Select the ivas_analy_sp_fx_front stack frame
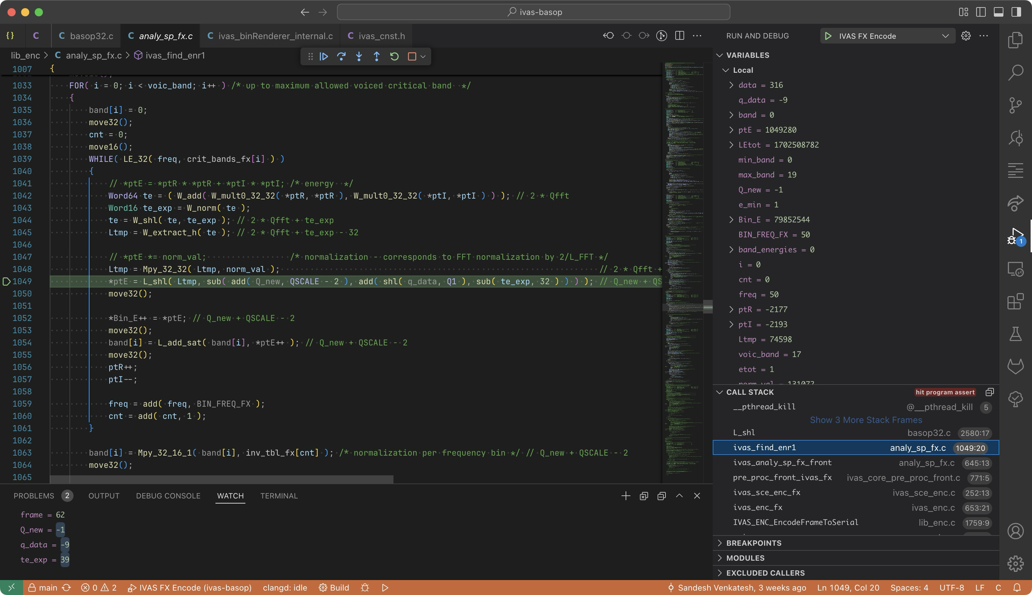This screenshot has width=1032, height=595. (782, 463)
